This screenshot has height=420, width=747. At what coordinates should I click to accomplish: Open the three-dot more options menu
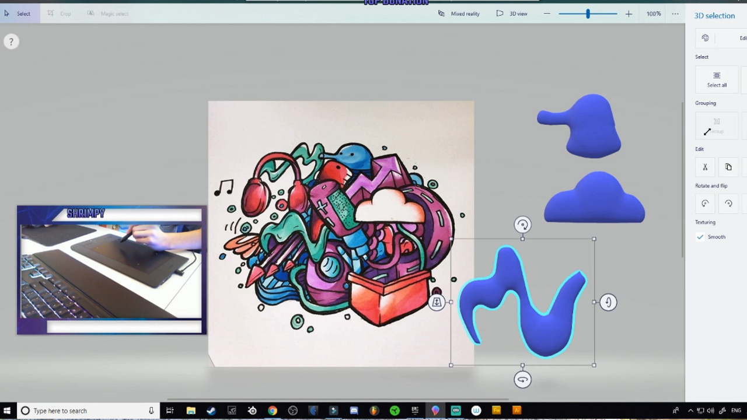675,13
